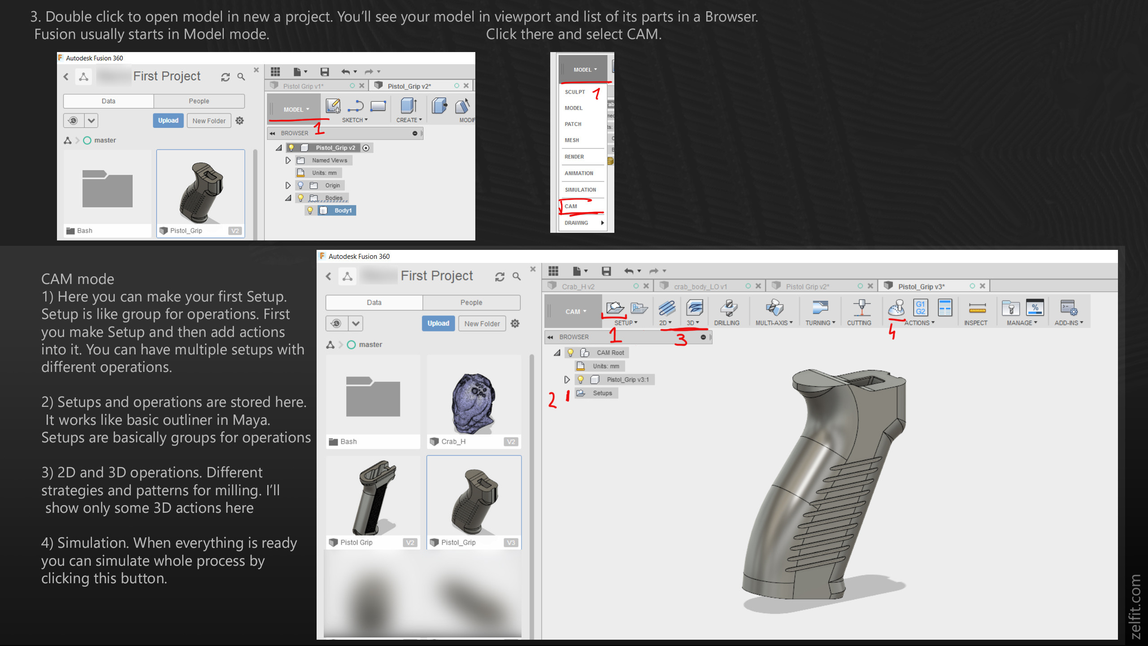Click the data panel scrollbar in top window
This screenshot has height=646, width=1148.
255,194
